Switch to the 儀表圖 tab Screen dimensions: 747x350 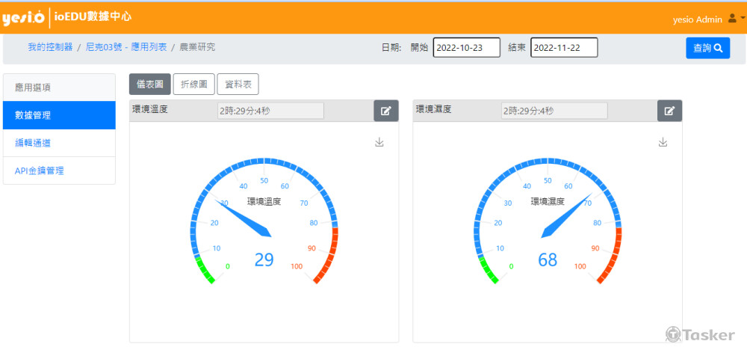149,85
